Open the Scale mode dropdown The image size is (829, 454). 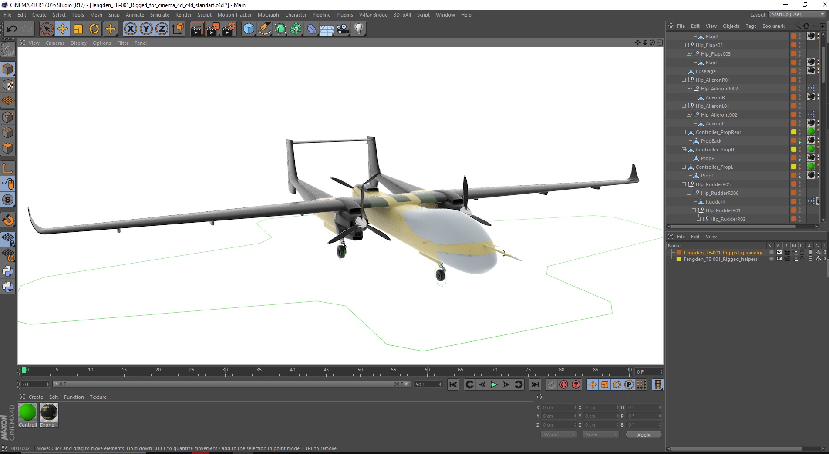[601, 434]
